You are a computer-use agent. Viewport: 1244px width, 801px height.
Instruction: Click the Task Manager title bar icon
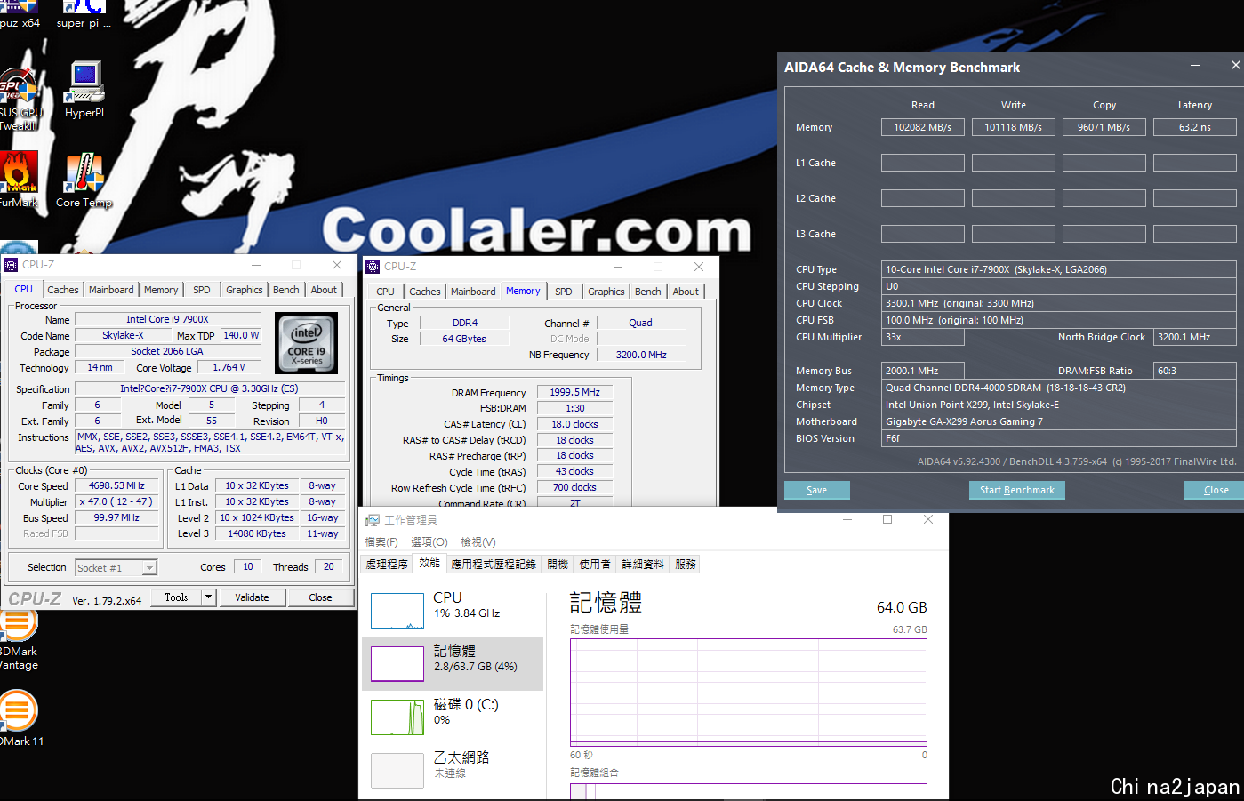tap(373, 520)
